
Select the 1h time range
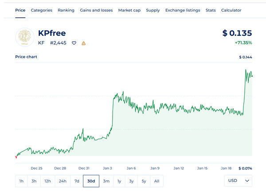pyautogui.click(x=21, y=181)
